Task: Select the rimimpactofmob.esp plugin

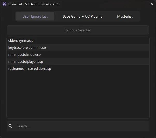Action: click(78, 54)
